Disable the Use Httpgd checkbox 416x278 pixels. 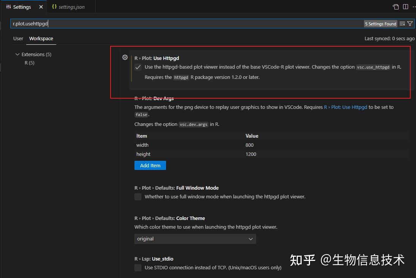tap(138, 67)
